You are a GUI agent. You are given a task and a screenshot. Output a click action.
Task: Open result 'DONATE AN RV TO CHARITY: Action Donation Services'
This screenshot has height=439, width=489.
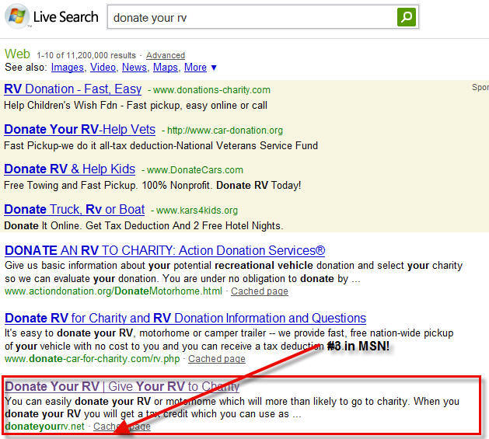tap(165, 251)
